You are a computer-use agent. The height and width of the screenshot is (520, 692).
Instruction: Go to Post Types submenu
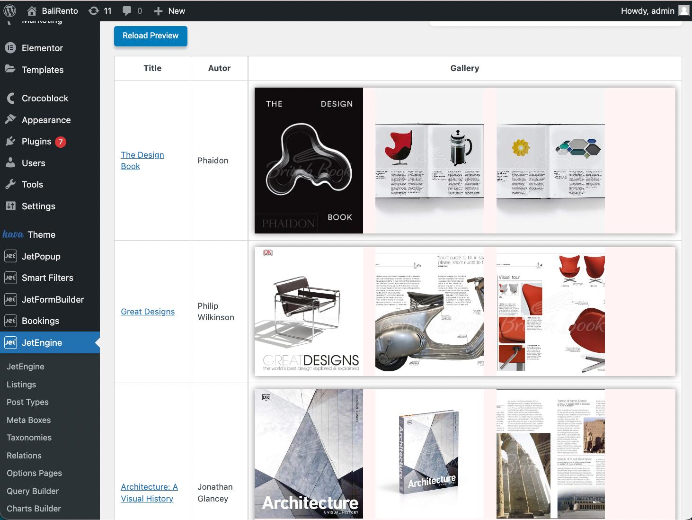[x=27, y=402]
